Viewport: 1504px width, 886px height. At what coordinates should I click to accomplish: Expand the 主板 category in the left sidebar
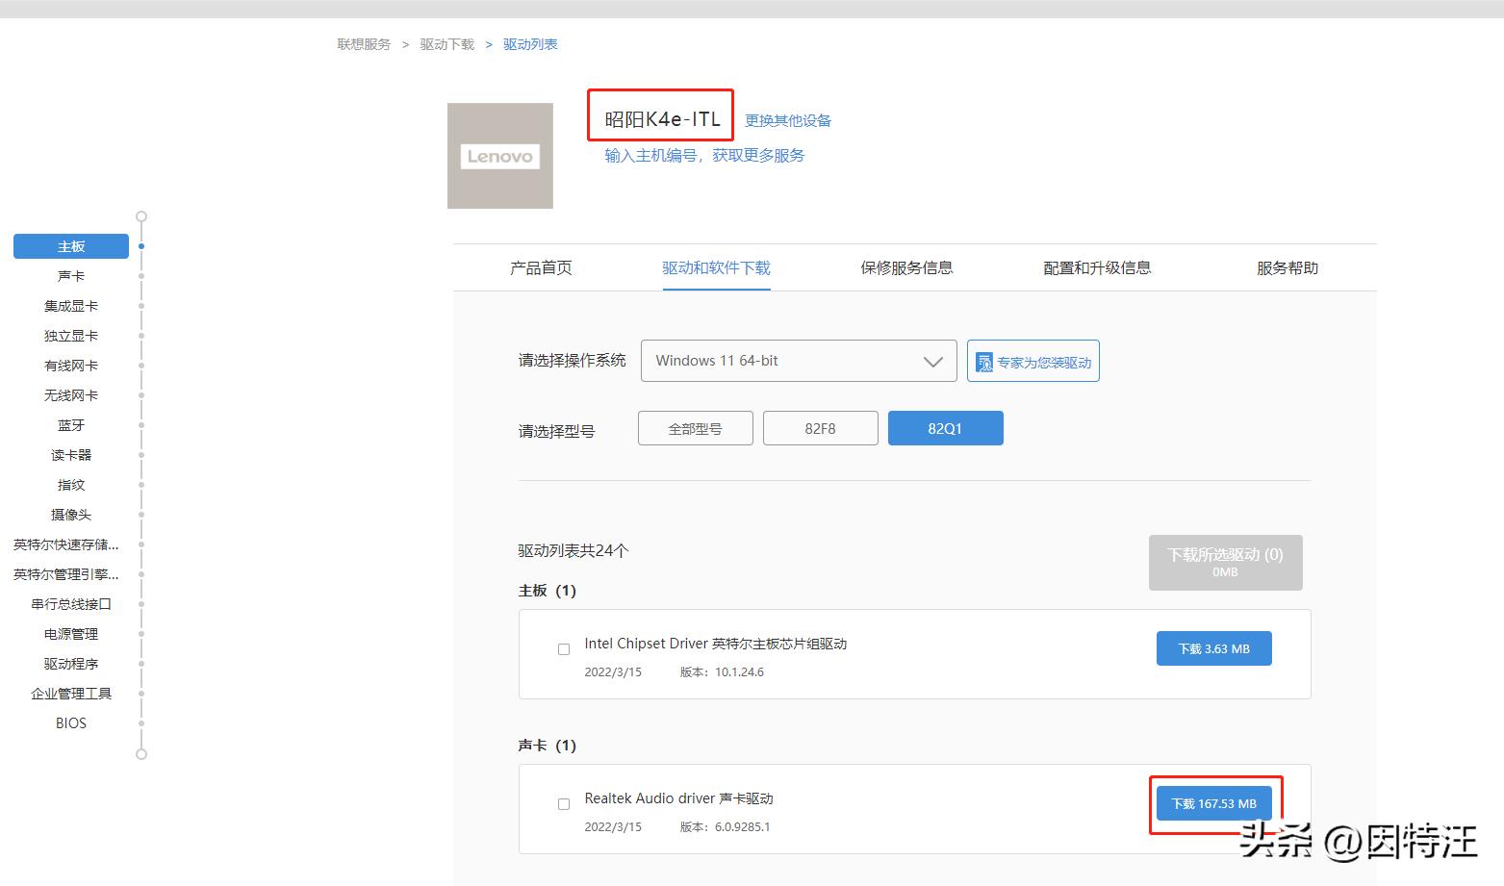pyautogui.click(x=70, y=245)
